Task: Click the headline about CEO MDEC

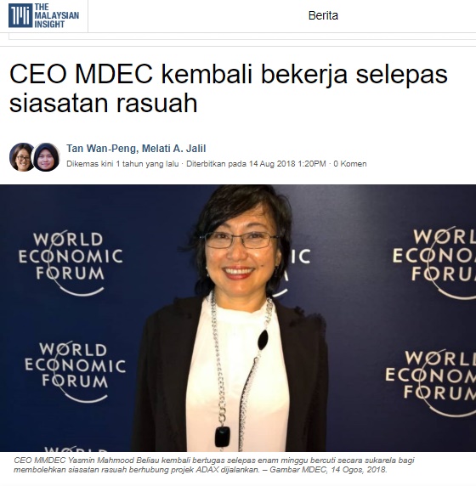Action: point(229,88)
